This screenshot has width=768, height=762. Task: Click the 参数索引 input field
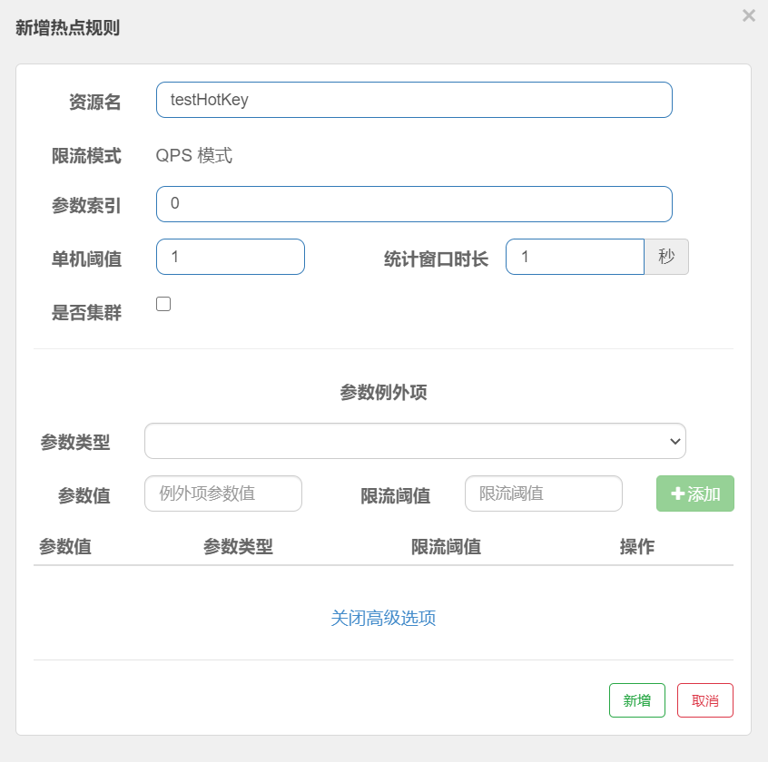[414, 204]
